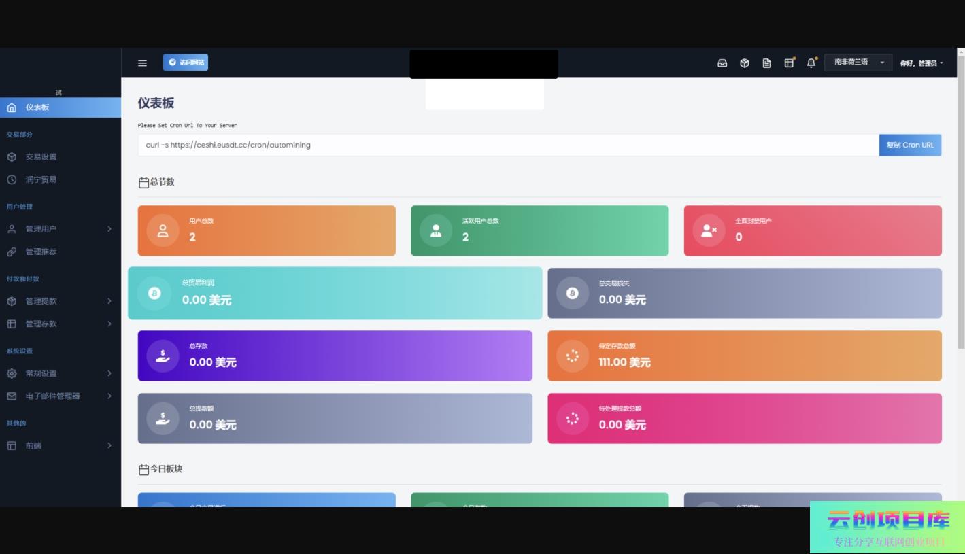
Task: Click the 全面封禁用户 banned user icon
Action: click(709, 230)
